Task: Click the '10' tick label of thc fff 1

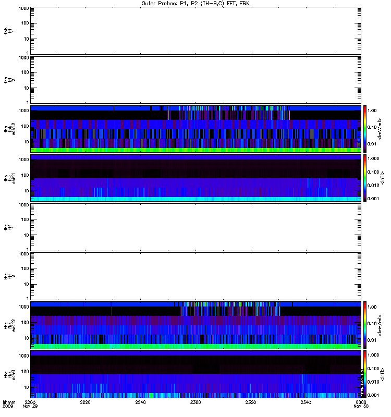Action: (x=27, y=235)
